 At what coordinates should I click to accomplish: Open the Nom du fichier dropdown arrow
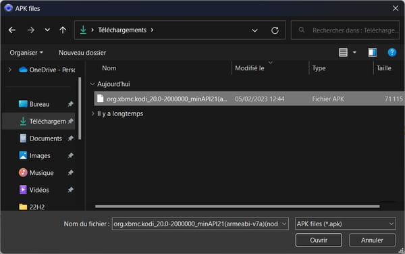coord(284,224)
